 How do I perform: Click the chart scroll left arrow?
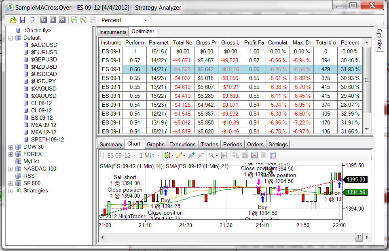coord(102,237)
